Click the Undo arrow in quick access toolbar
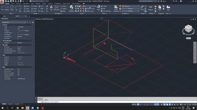 point(23,1)
